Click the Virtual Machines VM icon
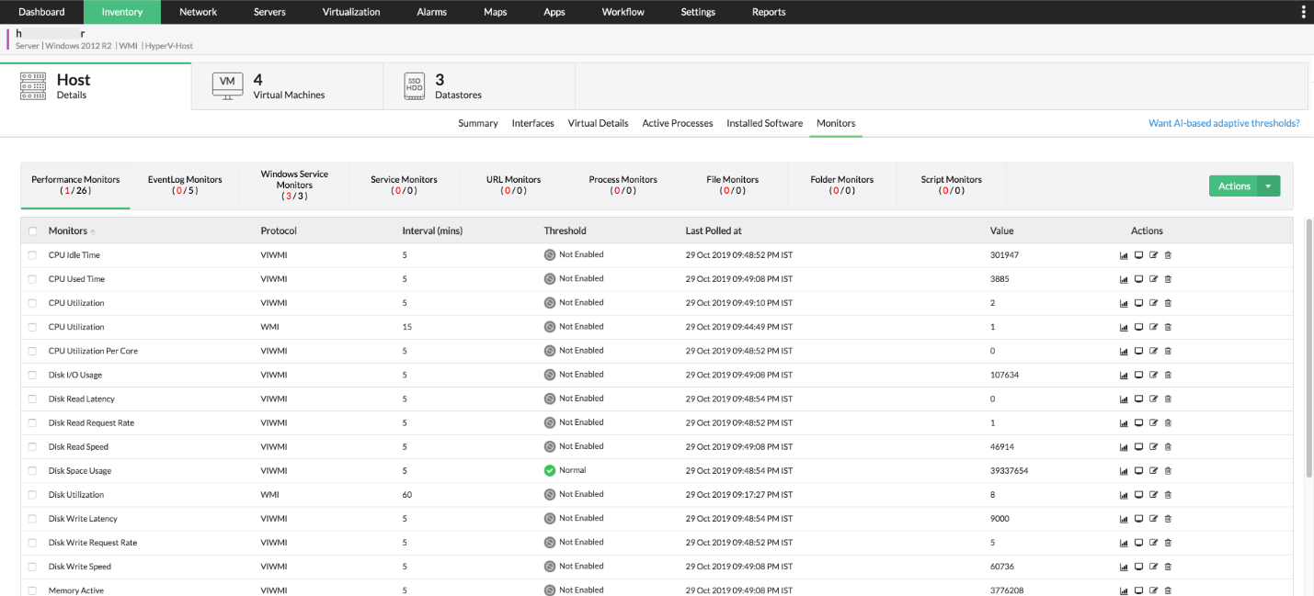 [x=227, y=85]
